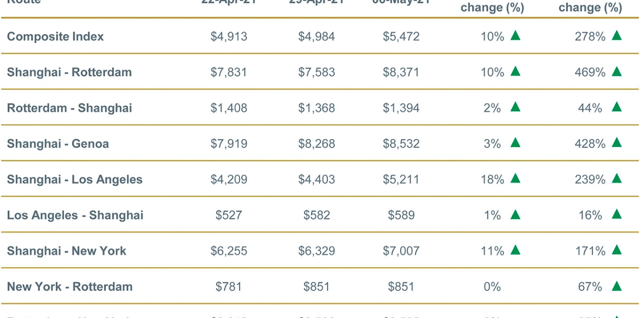Click the up arrow beside 2% change

[x=515, y=107]
